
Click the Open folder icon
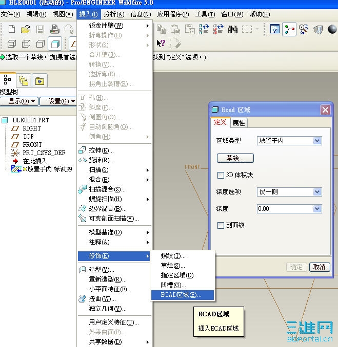(26, 29)
